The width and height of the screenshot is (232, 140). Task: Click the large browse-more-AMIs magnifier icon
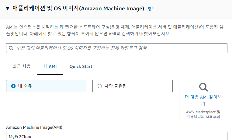[x=203, y=87]
